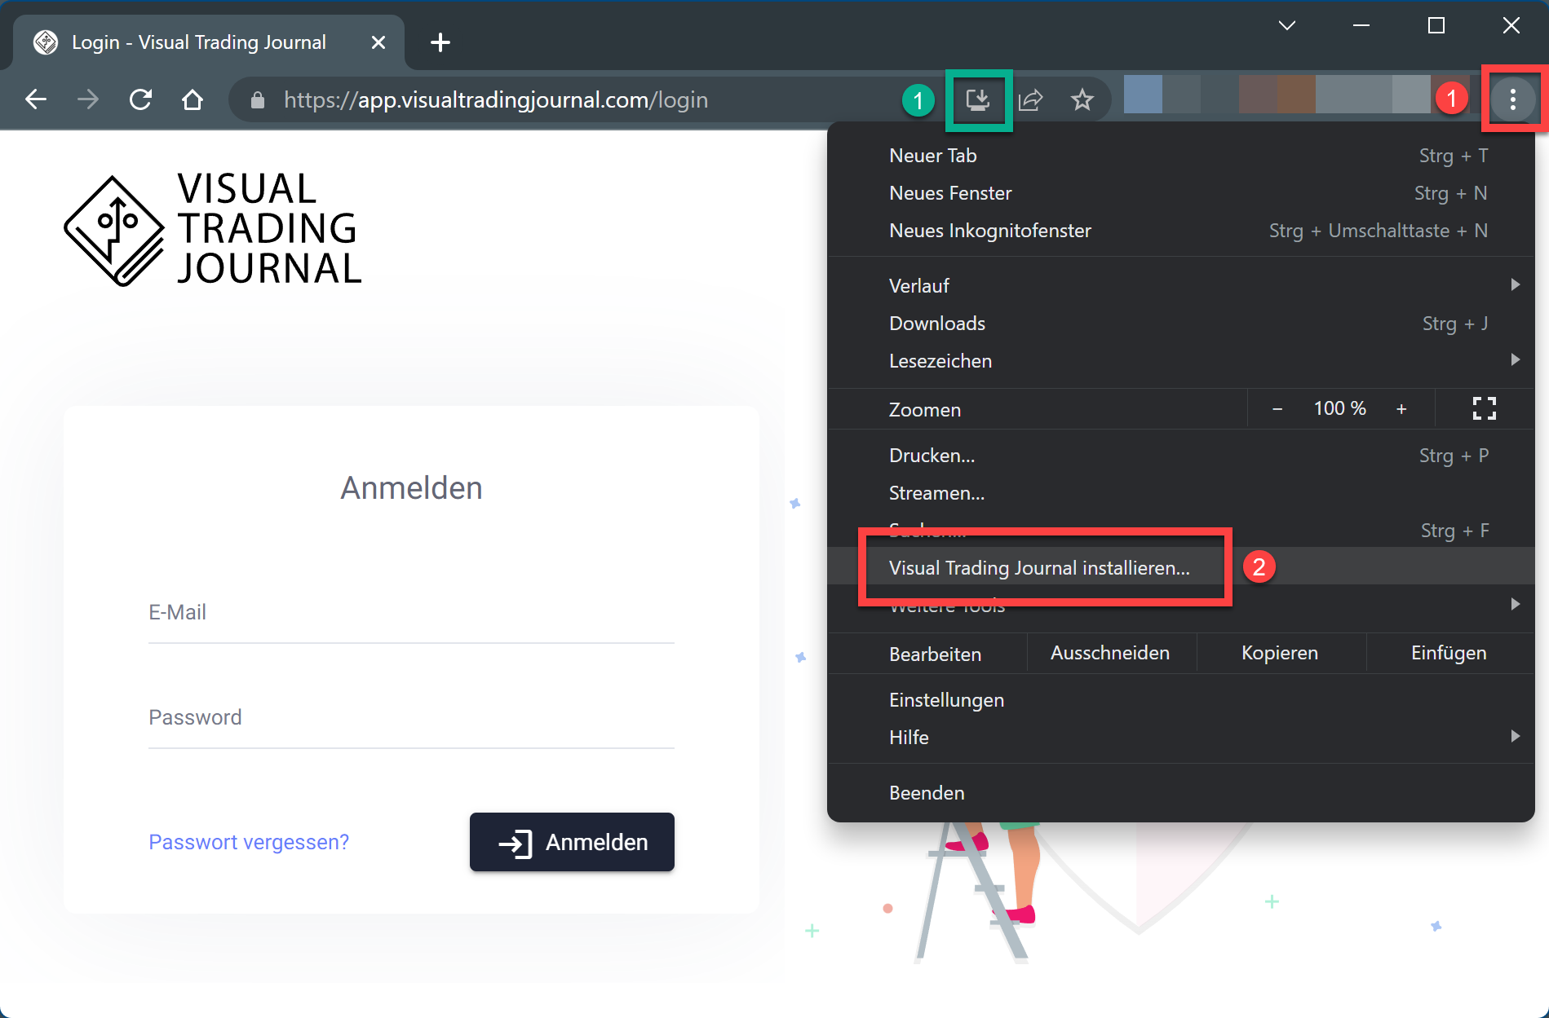Open the tab search chevron in title bar
Screen dimensions: 1549x1018
[1287, 25]
